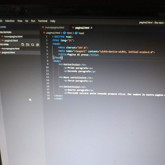Screen dimensions: 165x165
Task: Switch to the nuovapagina.html editor tab
Action: point(55,27)
